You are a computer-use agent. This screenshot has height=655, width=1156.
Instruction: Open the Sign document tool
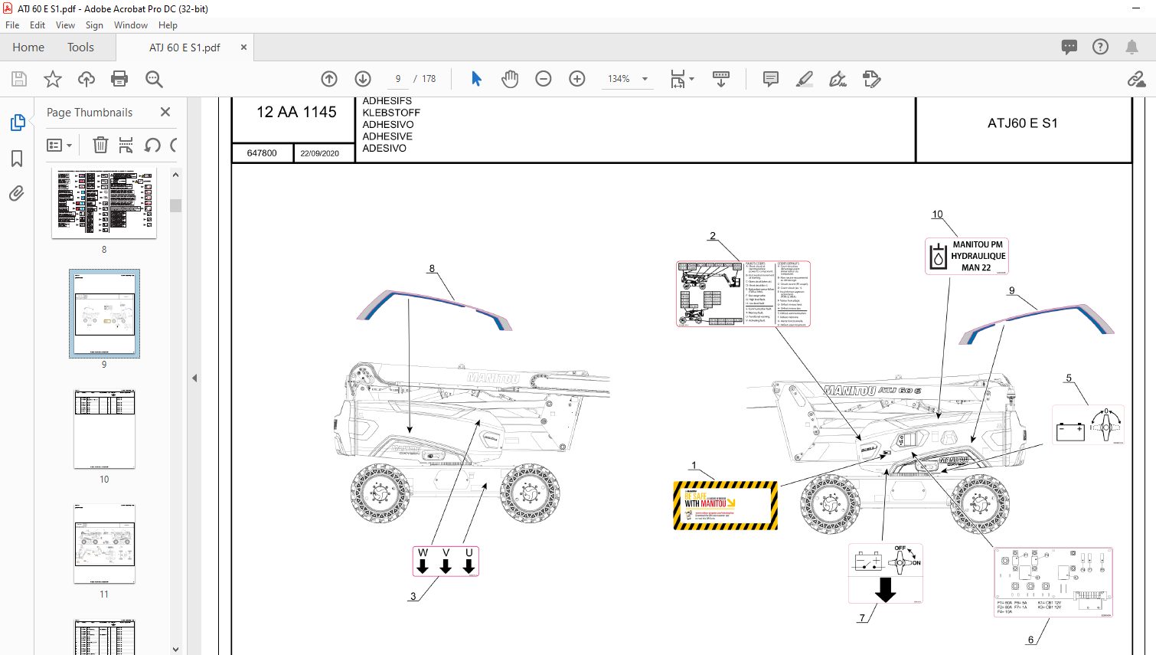[838, 79]
